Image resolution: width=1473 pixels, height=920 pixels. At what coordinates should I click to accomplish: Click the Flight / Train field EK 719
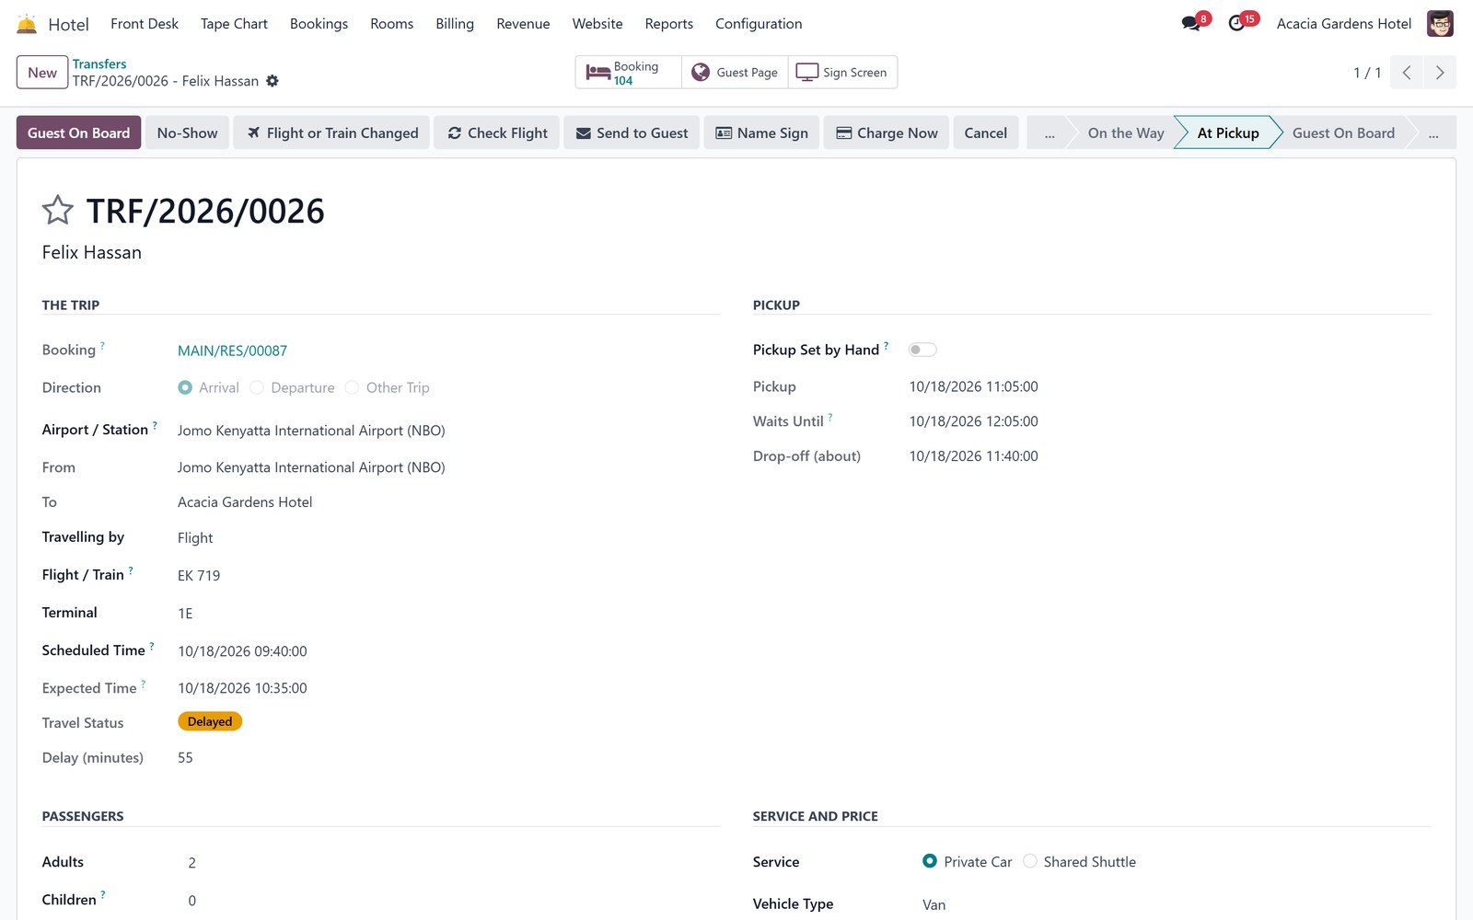[448, 576]
